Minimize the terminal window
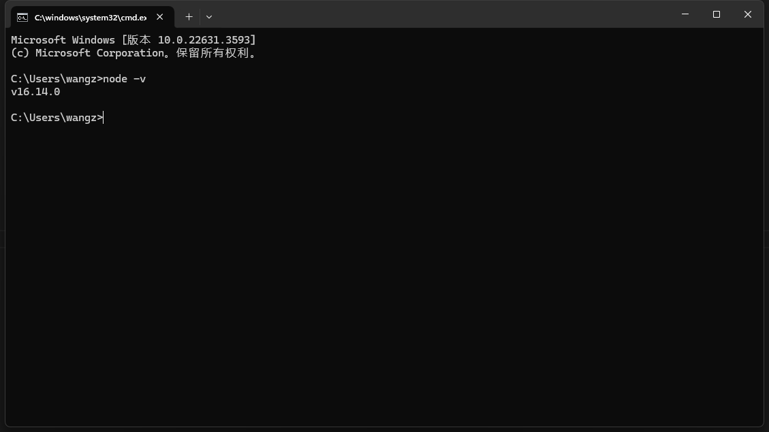 click(x=685, y=14)
